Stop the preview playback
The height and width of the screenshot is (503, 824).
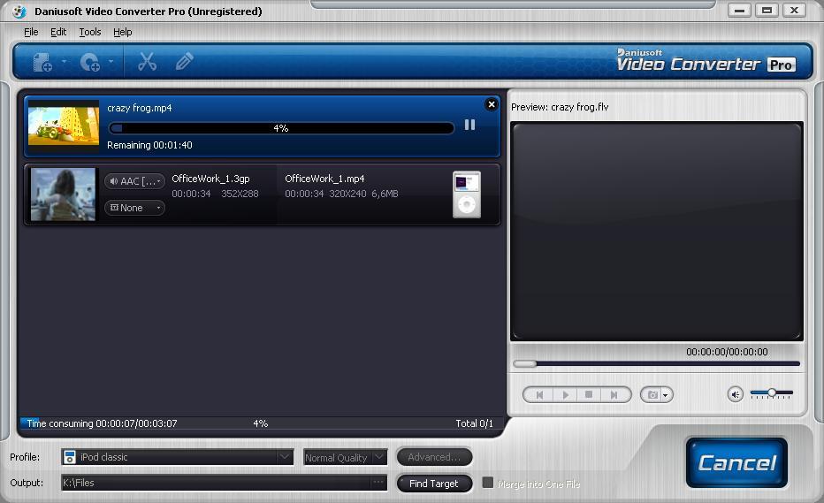click(589, 395)
